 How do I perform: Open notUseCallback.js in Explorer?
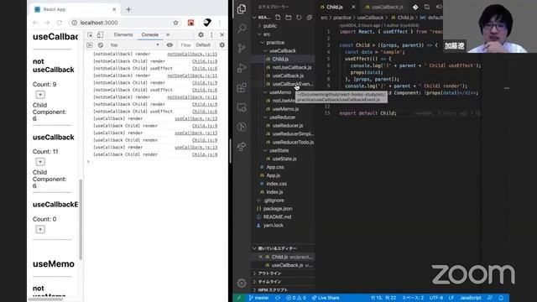click(x=291, y=67)
